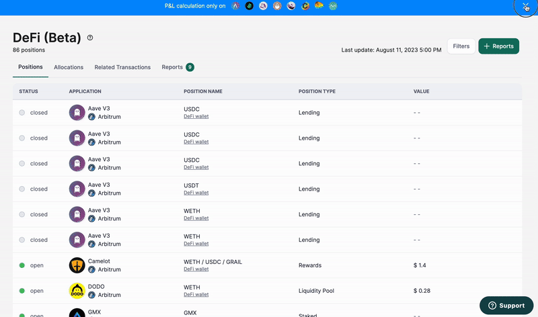The image size is (538, 317).
Task: Click the black logo with green mark in banner
Action: 249,6
